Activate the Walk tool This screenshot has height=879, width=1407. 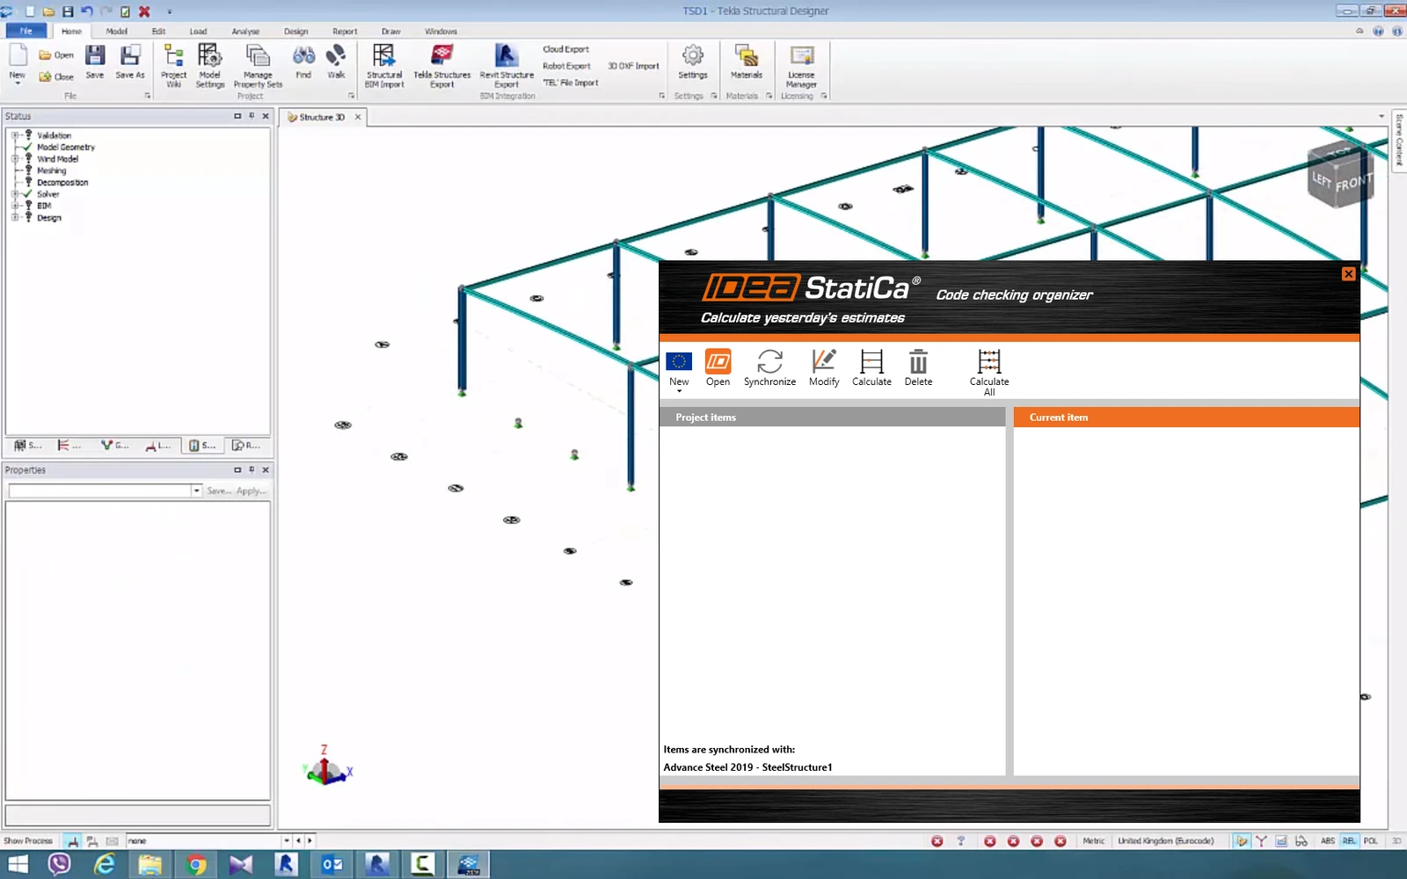pyautogui.click(x=336, y=62)
